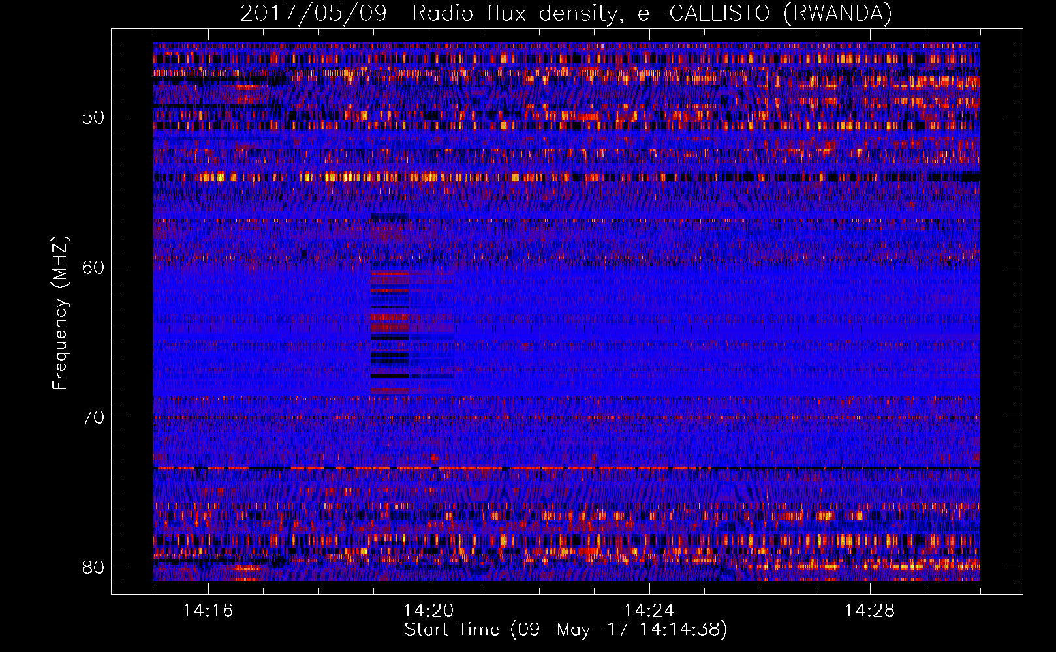Click the 'Start Time (09-May-17 14:14:38)' label
Screen dimensions: 1056x652
coord(566,630)
